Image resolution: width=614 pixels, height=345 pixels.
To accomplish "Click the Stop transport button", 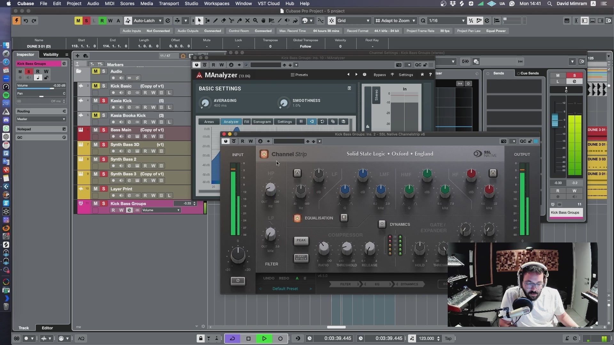I will pos(248,339).
